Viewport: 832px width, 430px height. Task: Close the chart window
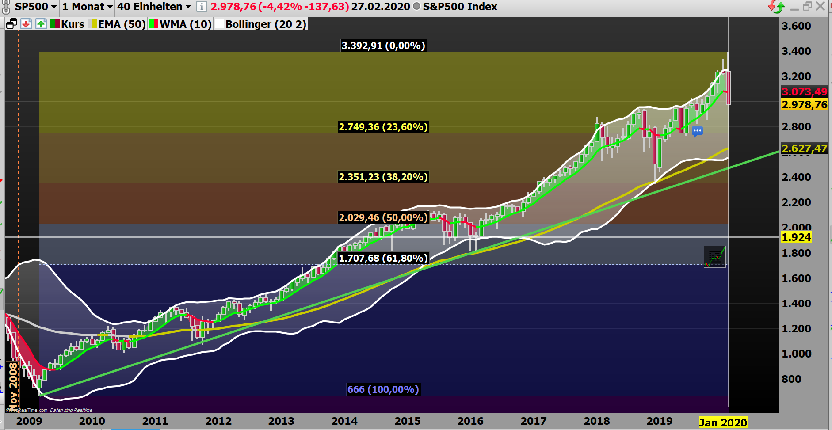tap(821, 7)
